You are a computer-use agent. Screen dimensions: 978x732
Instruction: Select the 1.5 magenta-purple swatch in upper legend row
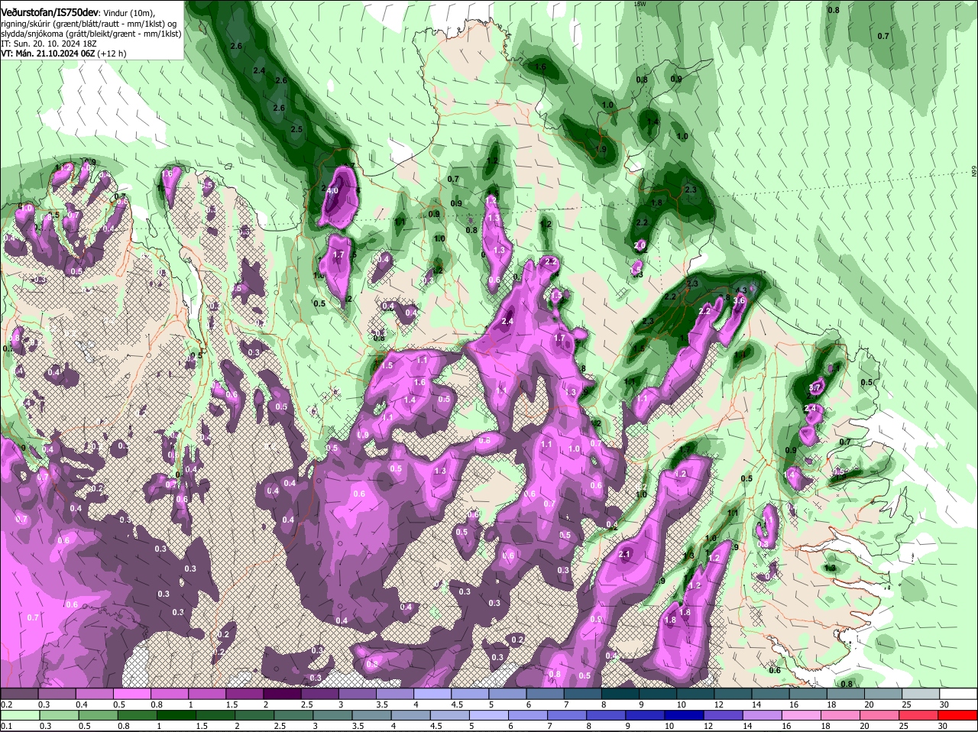244,693
